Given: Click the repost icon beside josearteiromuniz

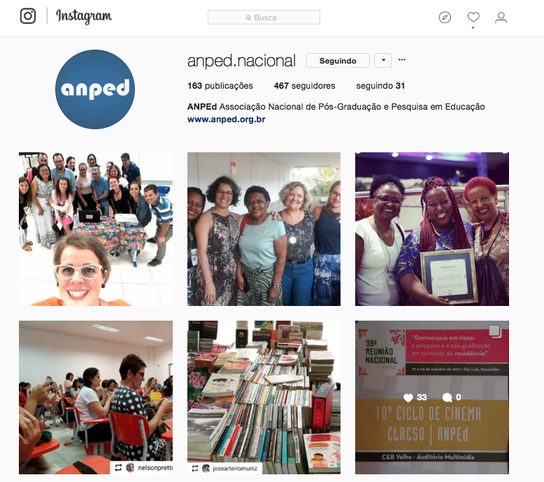Looking at the screenshot, I should coord(195,468).
